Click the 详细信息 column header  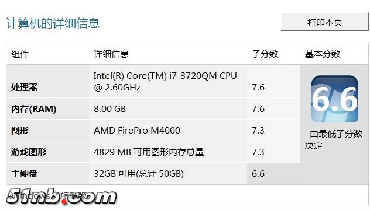pos(111,54)
